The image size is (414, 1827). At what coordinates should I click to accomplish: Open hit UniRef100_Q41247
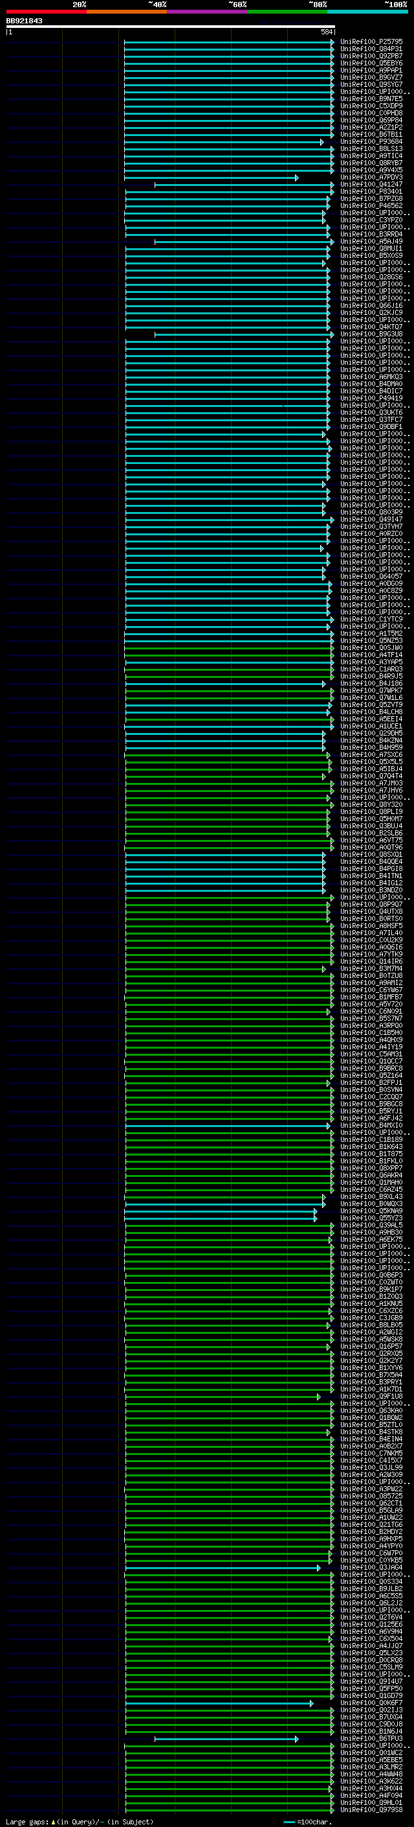tap(371, 185)
